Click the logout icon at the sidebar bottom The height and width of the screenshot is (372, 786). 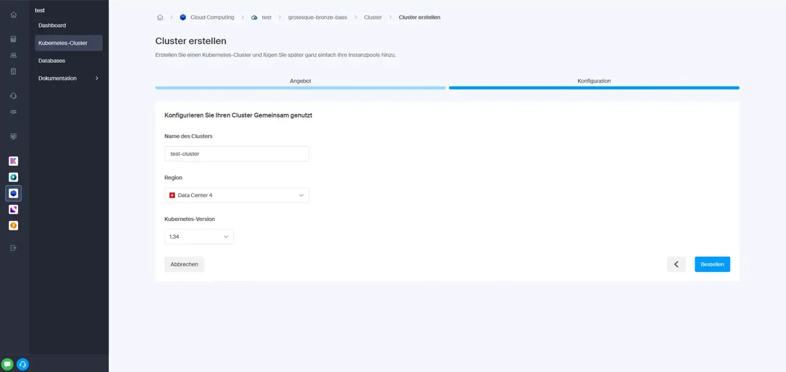(14, 247)
